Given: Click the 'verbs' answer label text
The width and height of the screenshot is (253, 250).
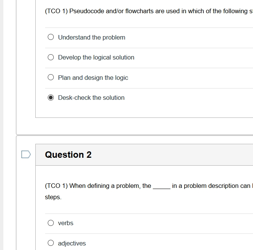Looking at the screenshot, I should [65, 223].
